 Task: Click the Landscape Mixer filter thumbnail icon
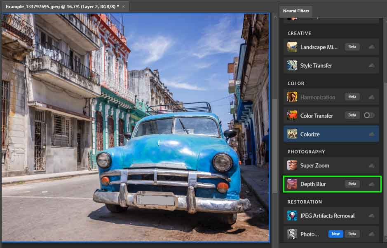coord(292,47)
